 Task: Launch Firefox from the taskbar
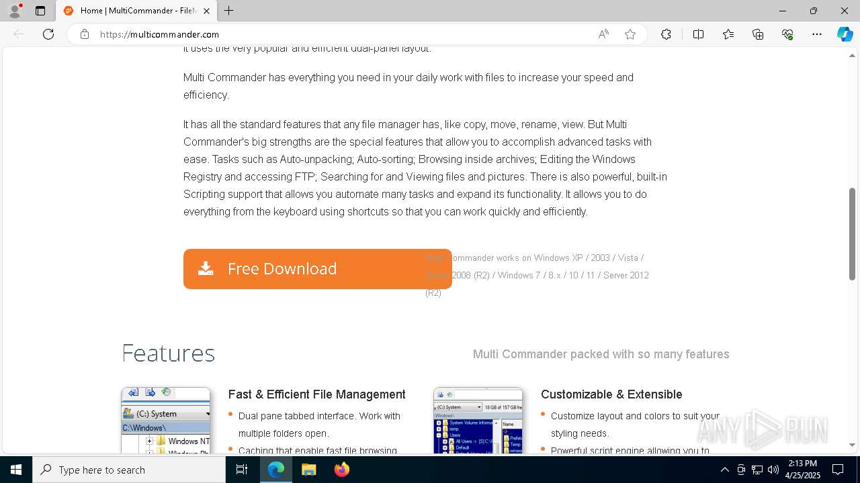(x=341, y=470)
